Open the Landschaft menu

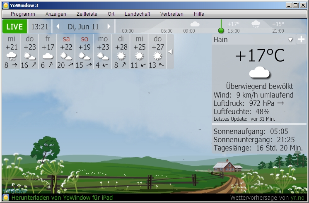tap(138, 14)
